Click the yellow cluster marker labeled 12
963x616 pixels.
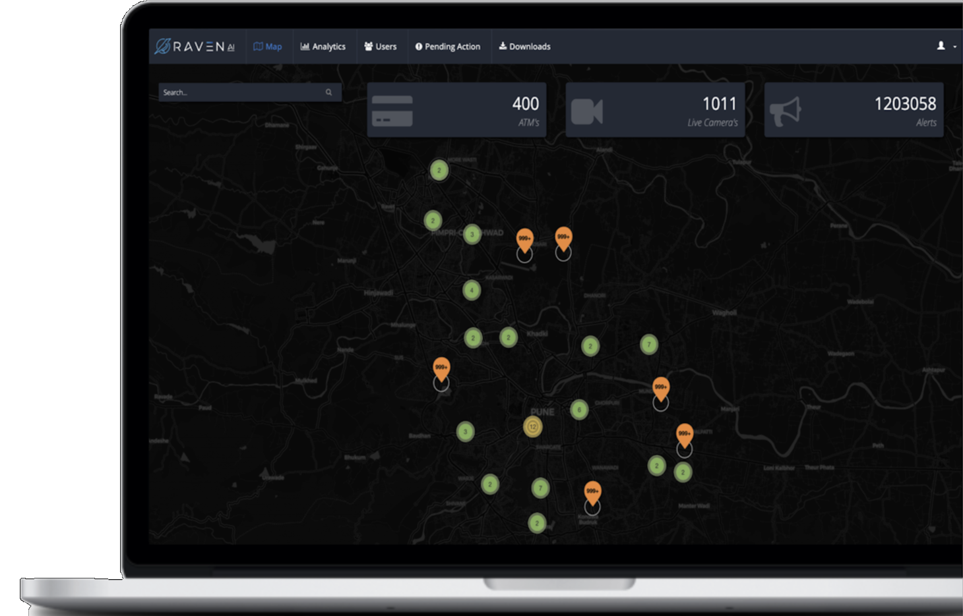[532, 427]
